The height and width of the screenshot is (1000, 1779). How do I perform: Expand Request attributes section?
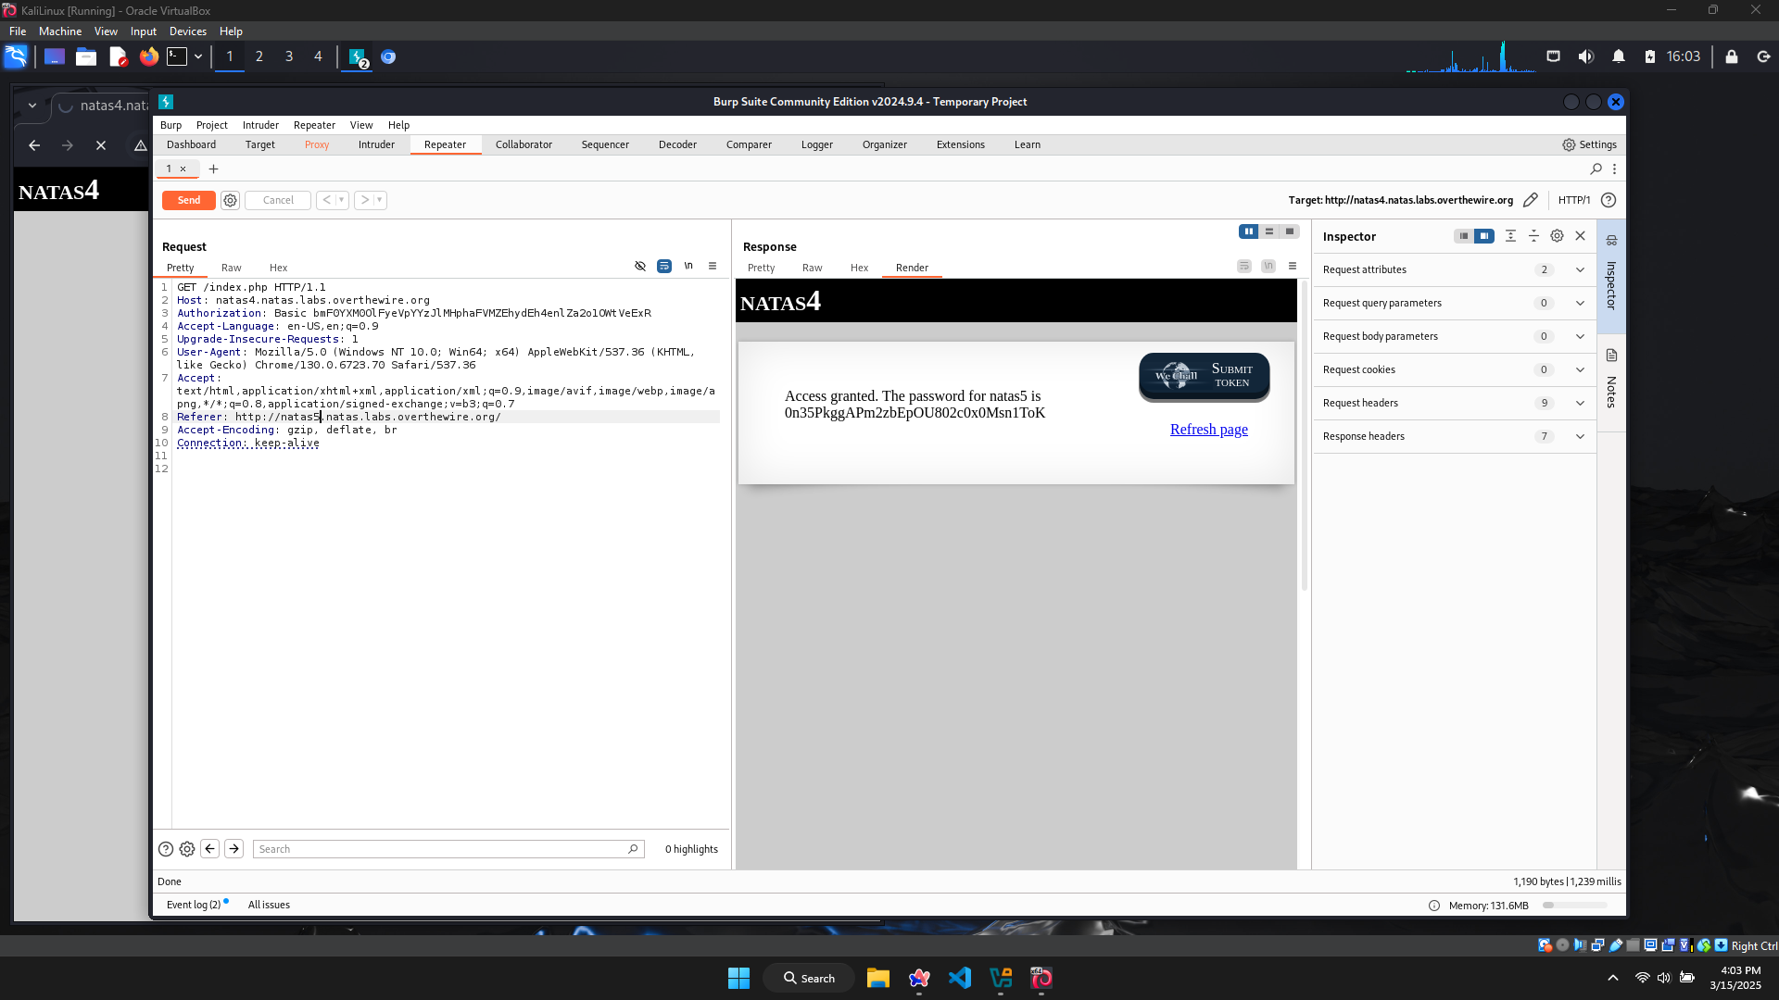click(x=1454, y=269)
